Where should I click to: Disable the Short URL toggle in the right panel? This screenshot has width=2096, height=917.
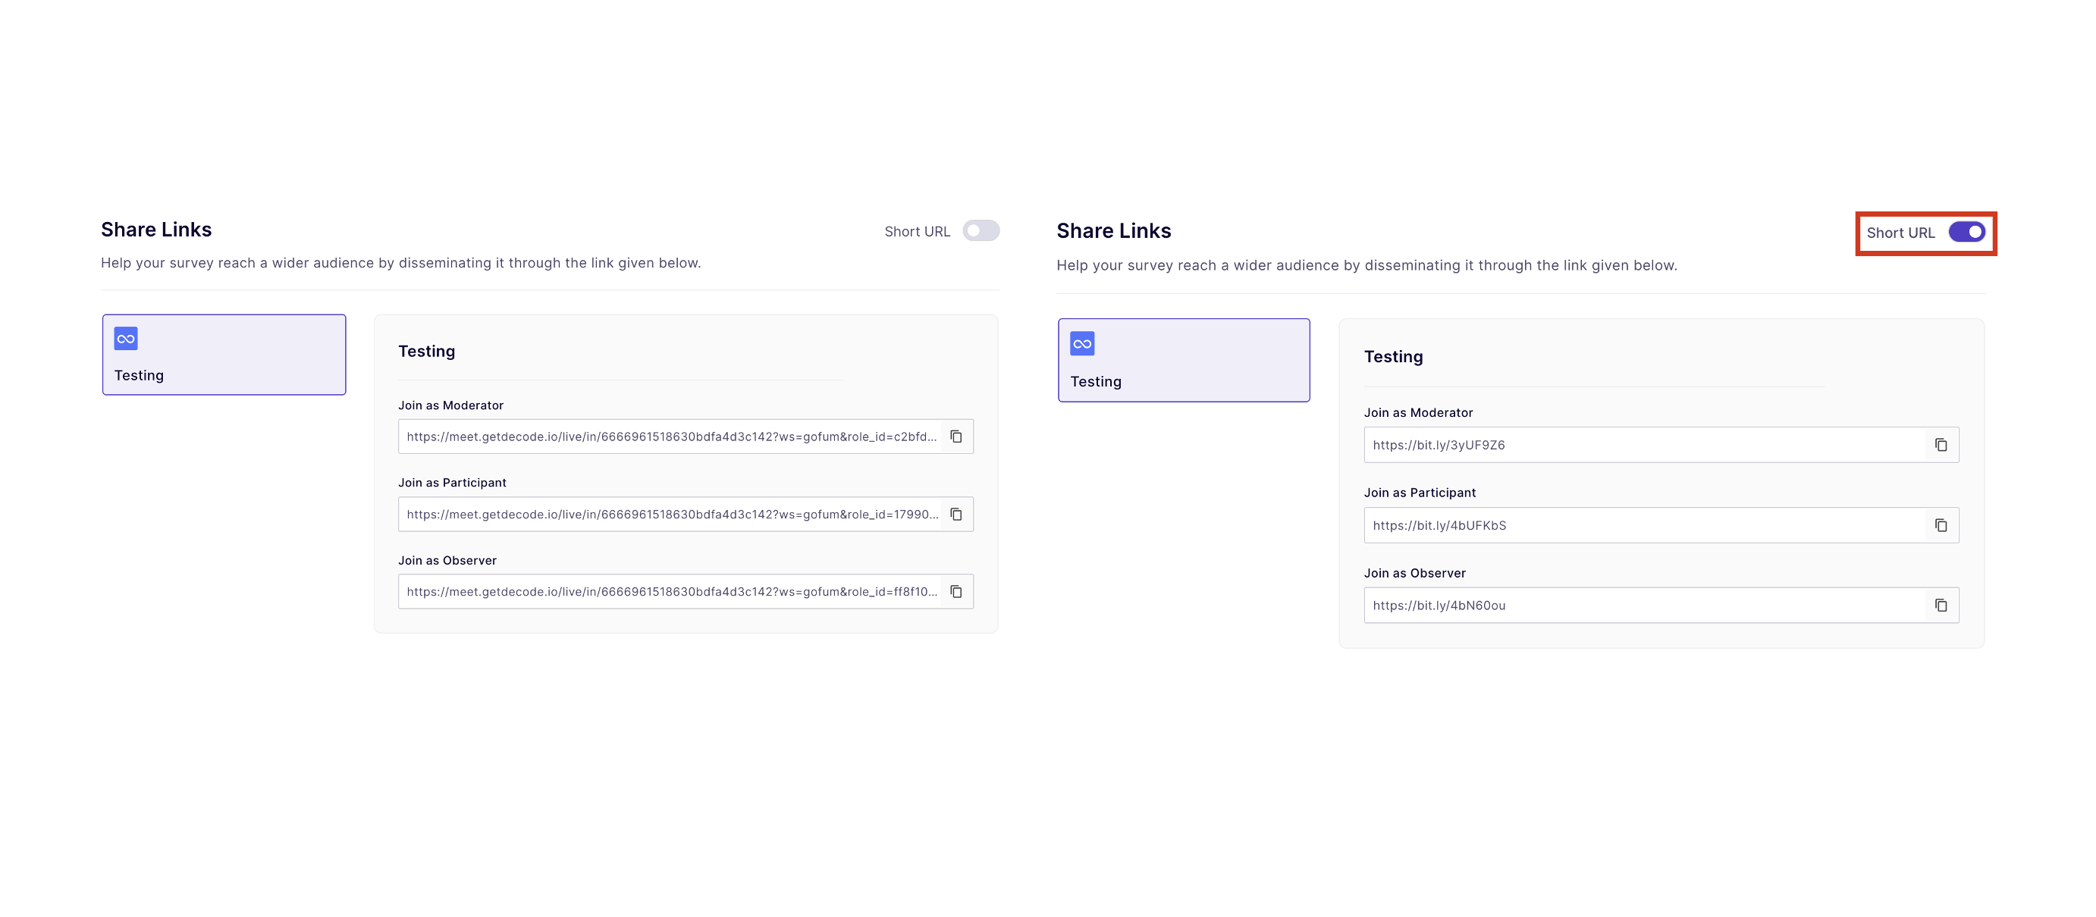click(1966, 233)
